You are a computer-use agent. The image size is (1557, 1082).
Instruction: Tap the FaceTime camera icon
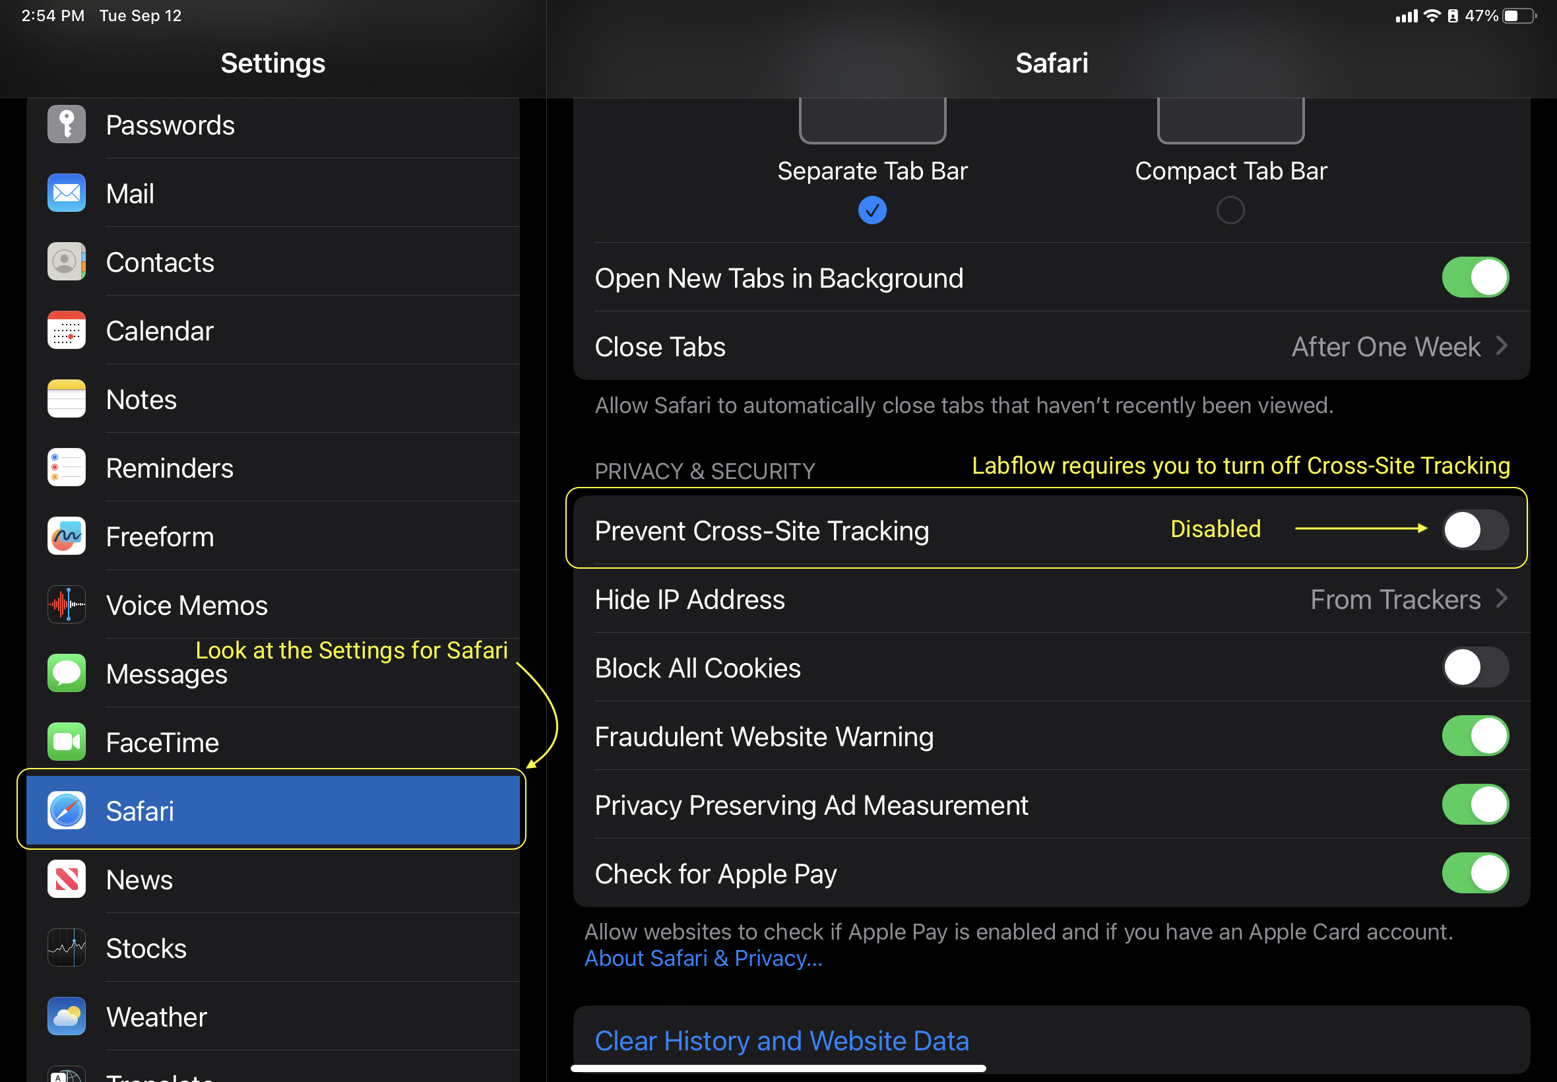pyautogui.click(x=67, y=742)
